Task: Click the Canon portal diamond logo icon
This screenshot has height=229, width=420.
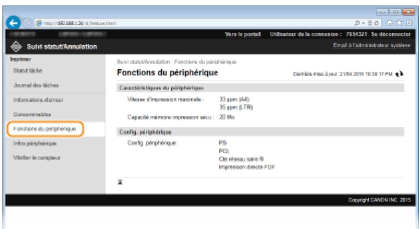Action: [16, 47]
